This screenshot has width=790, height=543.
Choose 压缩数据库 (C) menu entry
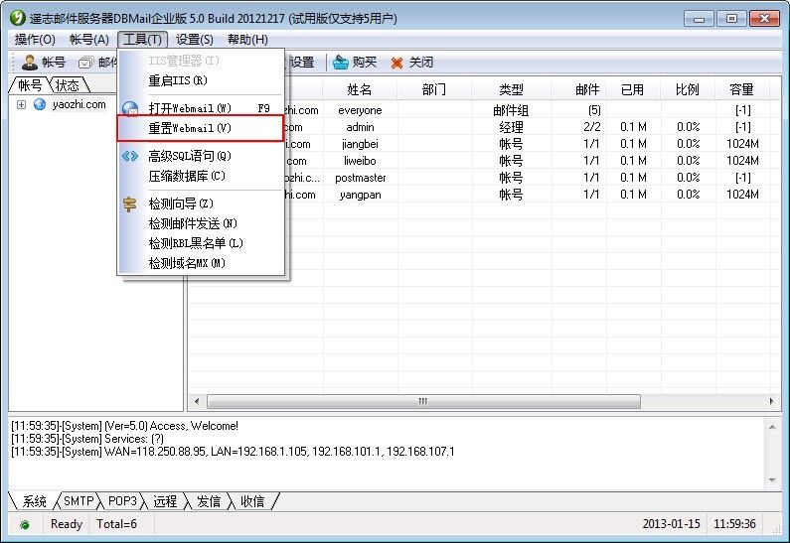[201, 176]
